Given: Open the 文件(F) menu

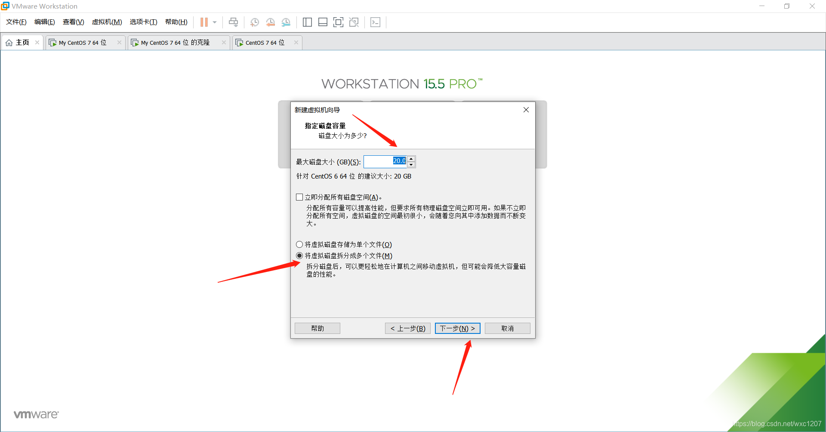Looking at the screenshot, I should point(16,22).
